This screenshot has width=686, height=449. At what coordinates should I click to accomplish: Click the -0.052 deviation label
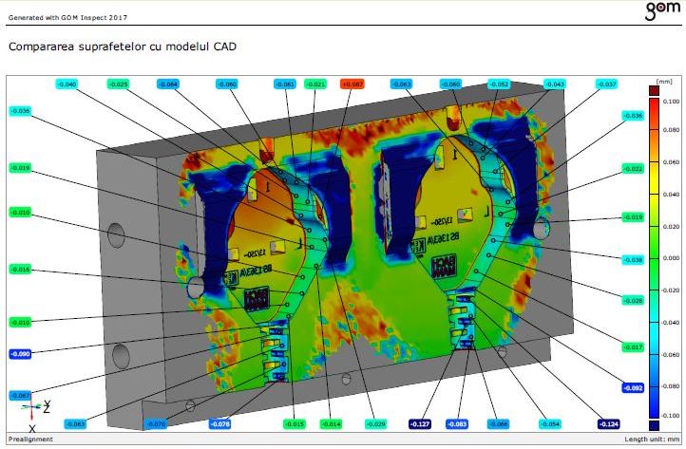(x=500, y=84)
